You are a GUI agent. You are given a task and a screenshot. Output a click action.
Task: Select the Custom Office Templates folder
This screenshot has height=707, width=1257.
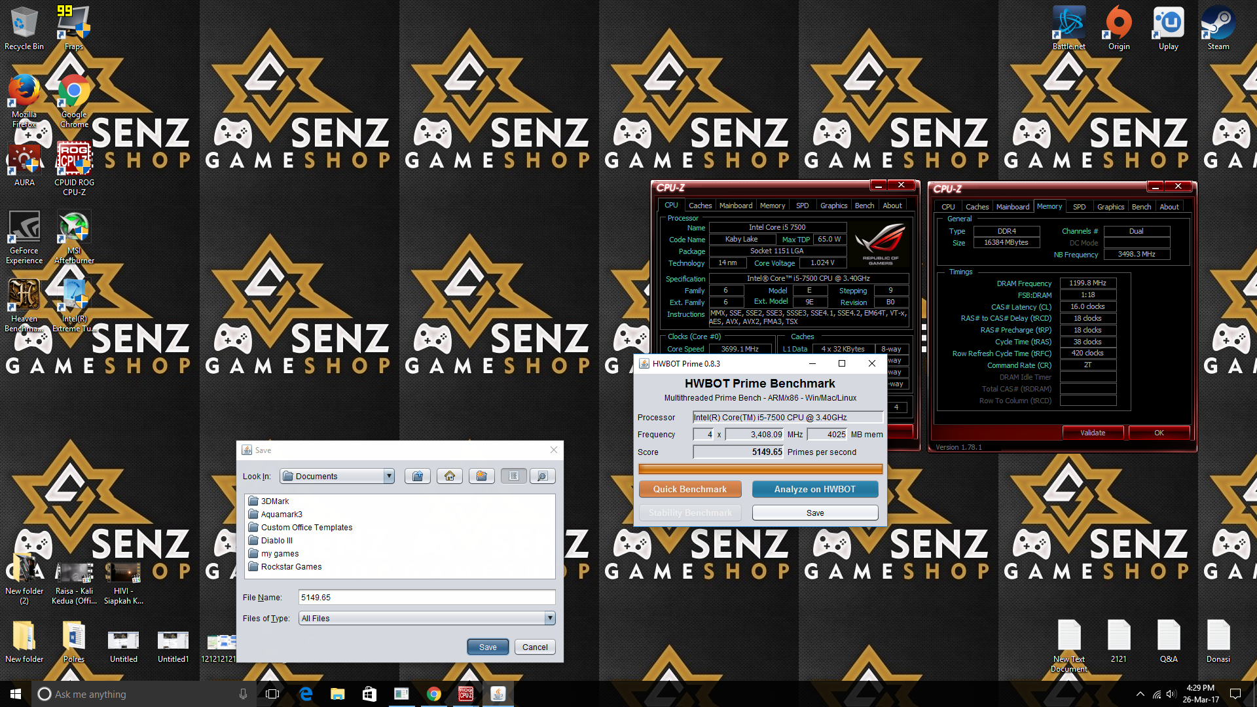pyautogui.click(x=300, y=527)
